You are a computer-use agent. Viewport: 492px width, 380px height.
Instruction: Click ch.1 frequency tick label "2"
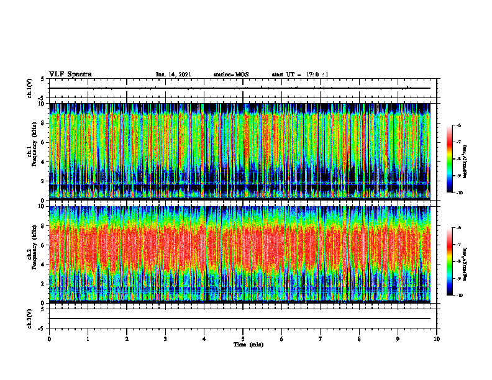(x=44, y=181)
